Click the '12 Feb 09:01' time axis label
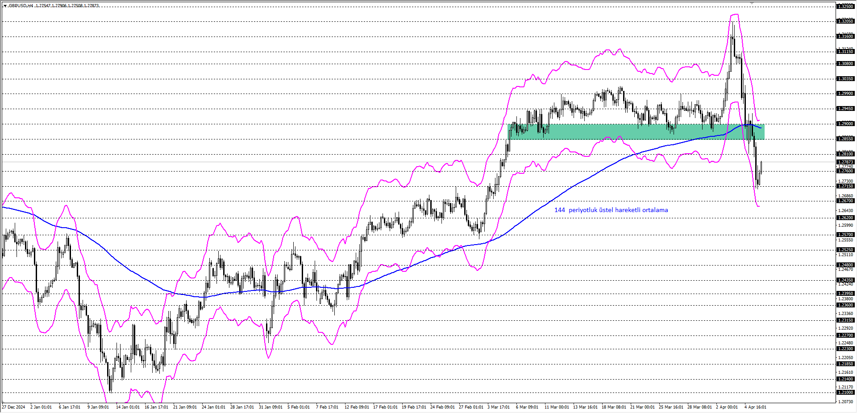 pos(357,407)
